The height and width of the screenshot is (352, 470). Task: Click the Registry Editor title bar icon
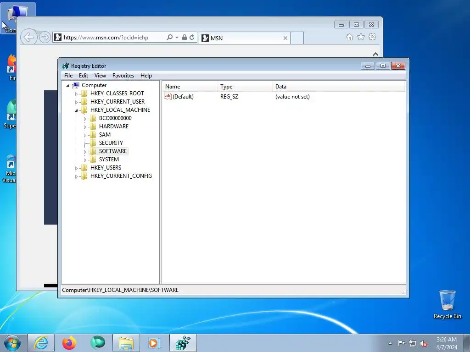65,66
